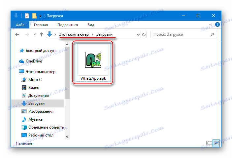Switch to details view layout

point(209,143)
